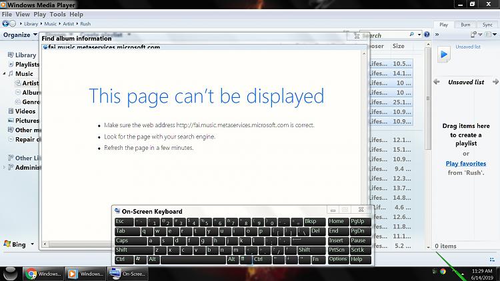
Task: Open the Help menu in the menu bar
Action: click(76, 15)
